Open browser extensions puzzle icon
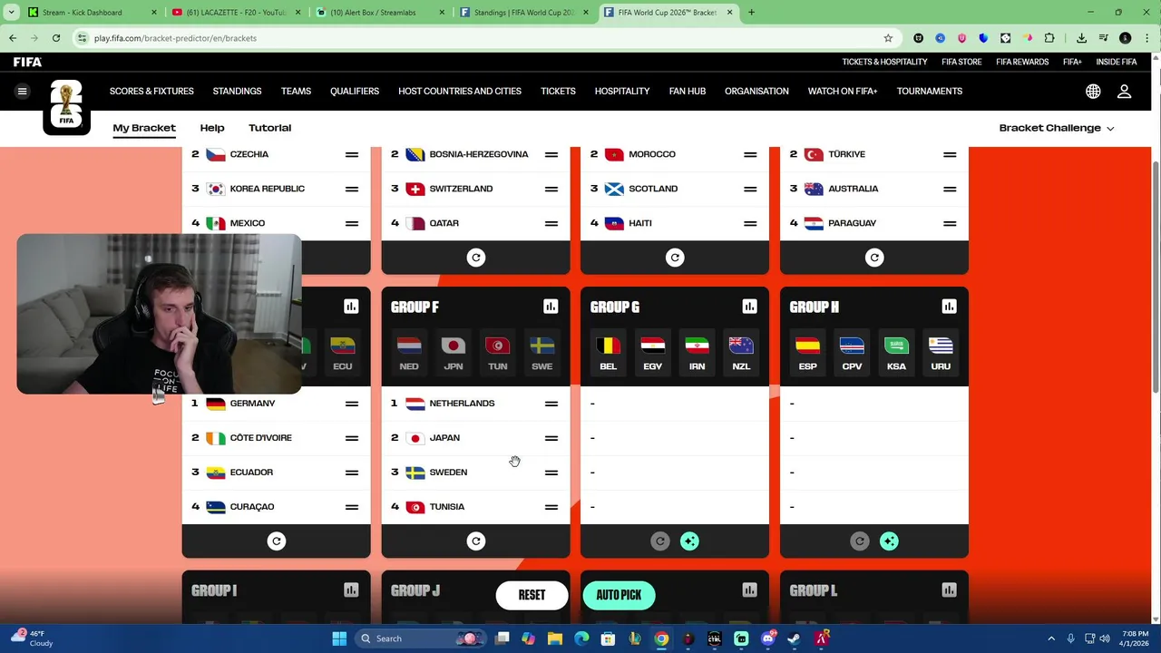The height and width of the screenshot is (653, 1161). click(1049, 38)
